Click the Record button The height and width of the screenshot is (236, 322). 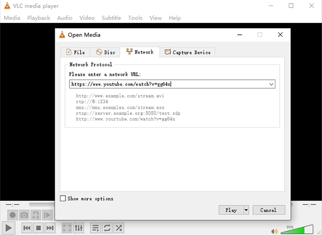[x=13, y=215]
